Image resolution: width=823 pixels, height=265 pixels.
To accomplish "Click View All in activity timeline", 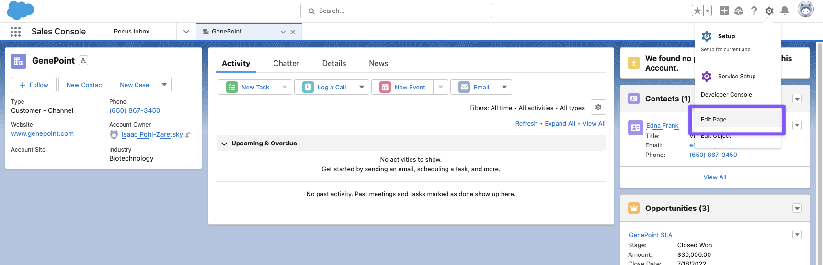I will click(x=594, y=124).
